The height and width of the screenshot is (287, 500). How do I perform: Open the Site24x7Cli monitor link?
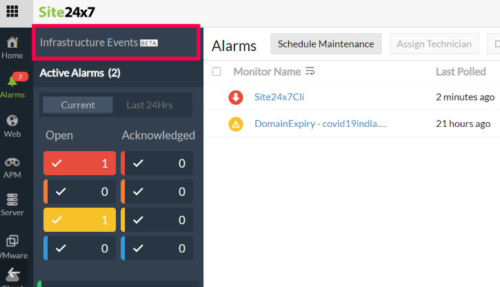coord(279,97)
